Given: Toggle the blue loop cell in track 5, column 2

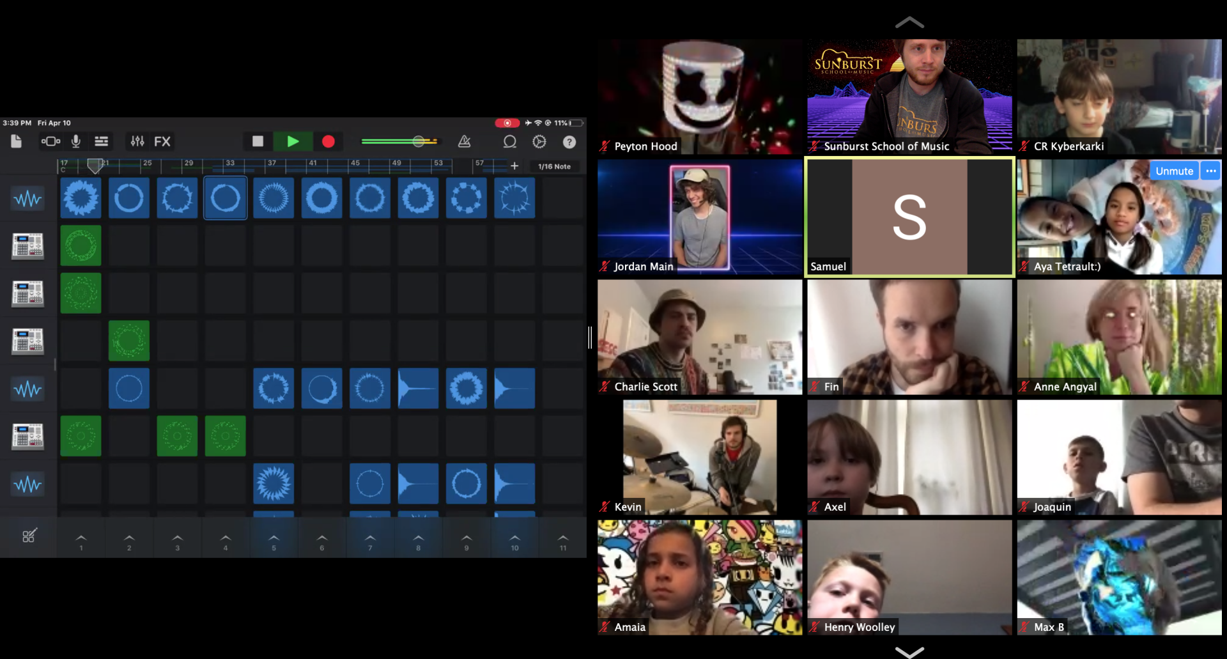Looking at the screenshot, I should [x=129, y=388].
